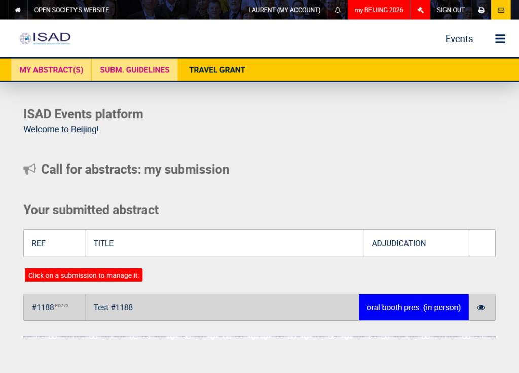The image size is (519, 373).
Task: Open the yellow envelope mail icon
Action: [501, 10]
